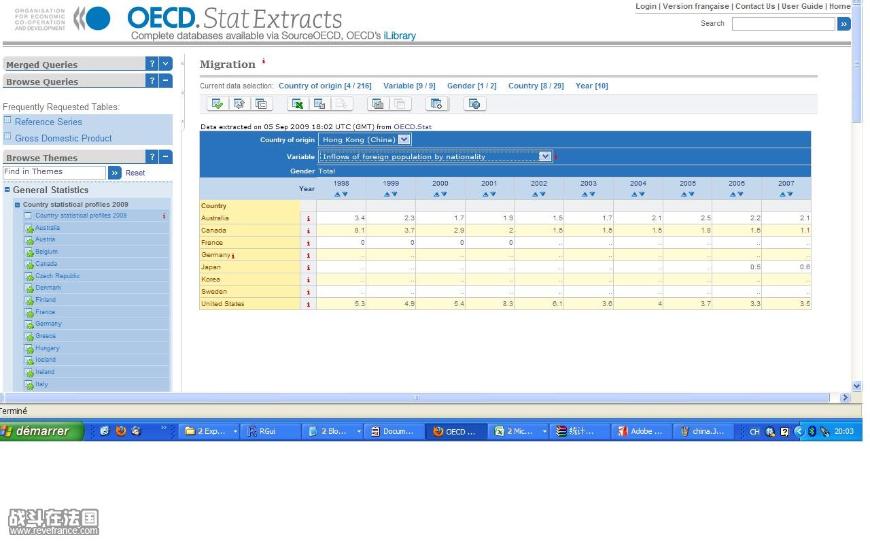Click the horizontal scrollbar at page bottom
870x544 pixels.
point(417,398)
